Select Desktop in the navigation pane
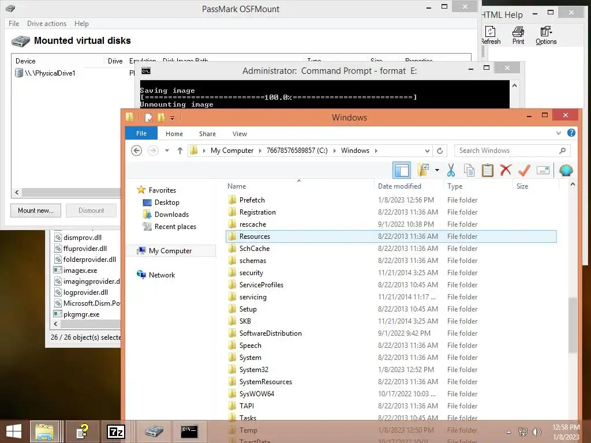The width and height of the screenshot is (591, 443). (167, 202)
